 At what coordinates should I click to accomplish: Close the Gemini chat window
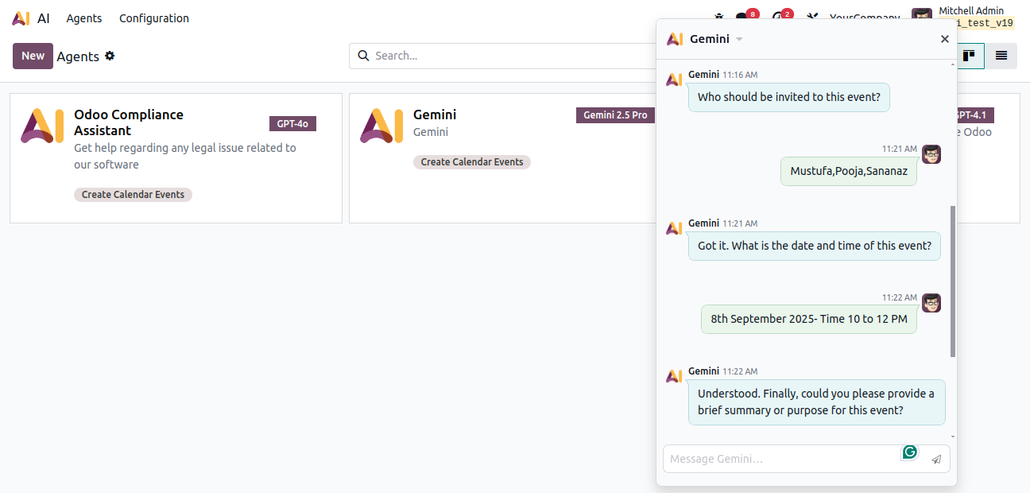tap(944, 39)
